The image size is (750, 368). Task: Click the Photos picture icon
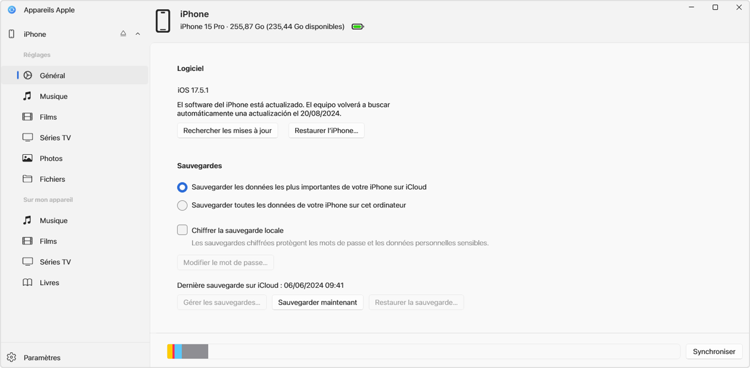coord(27,158)
